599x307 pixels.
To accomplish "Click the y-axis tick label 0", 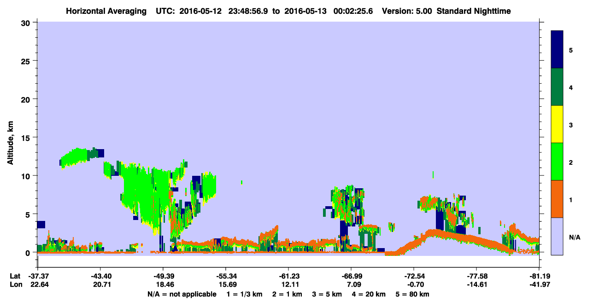I will click(x=29, y=253).
